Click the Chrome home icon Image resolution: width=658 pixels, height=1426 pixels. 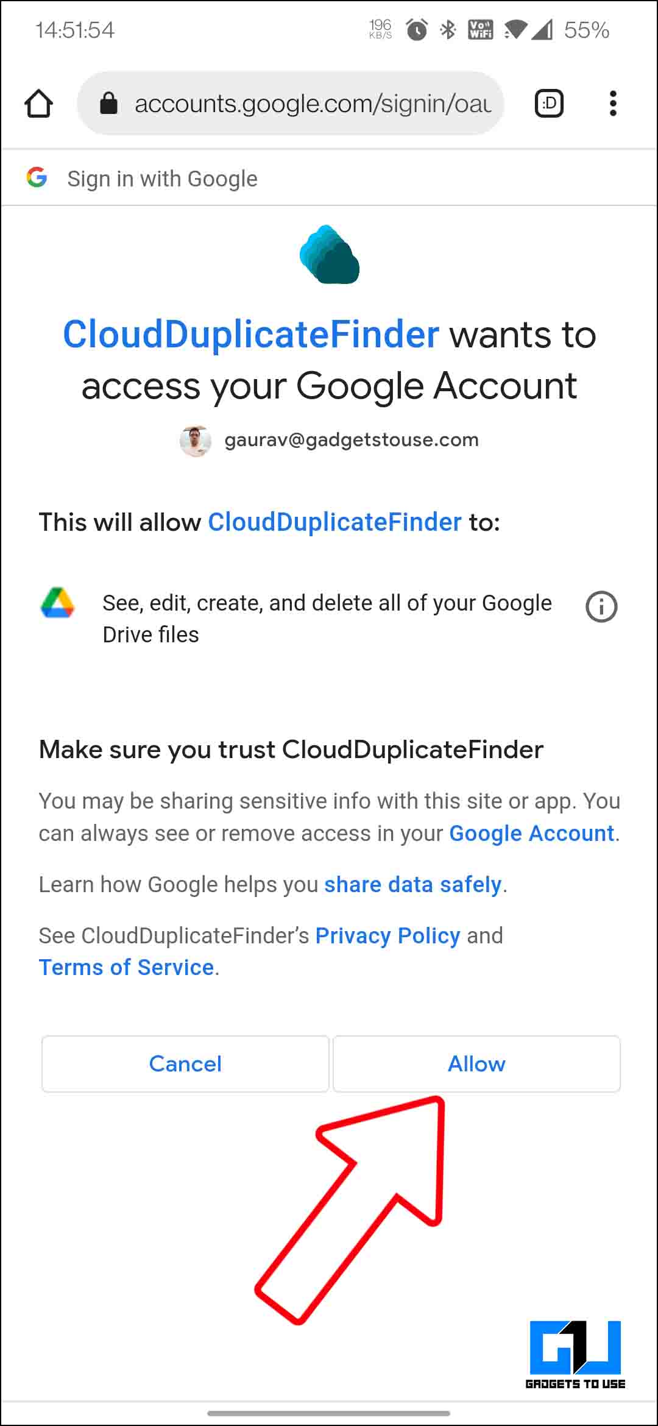point(38,102)
